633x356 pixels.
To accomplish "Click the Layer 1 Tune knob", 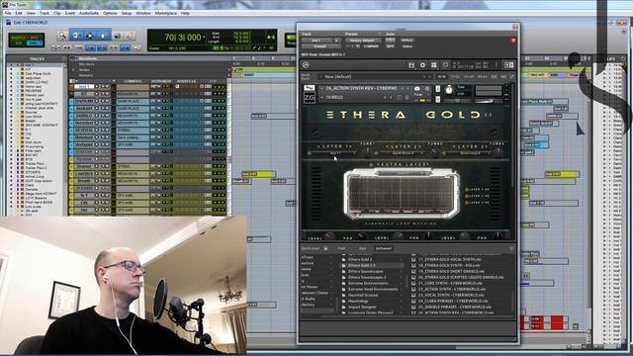I will (x=367, y=151).
